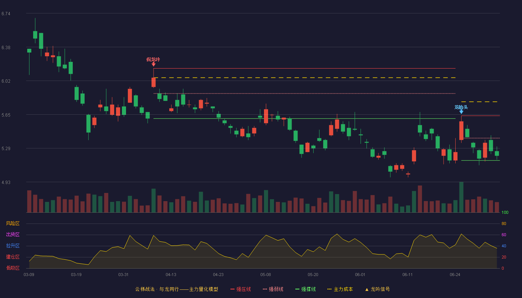Select the 建仓区 zone label
The height and width of the screenshot is (298, 522).
13,257
